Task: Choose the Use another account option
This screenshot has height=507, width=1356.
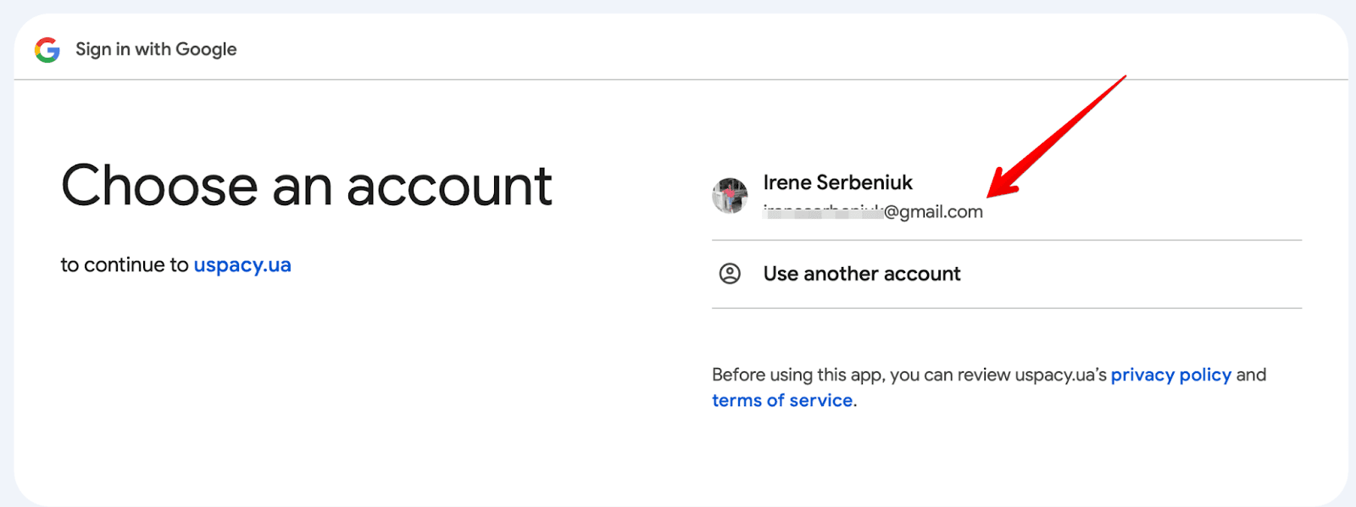Action: pyautogui.click(x=861, y=274)
